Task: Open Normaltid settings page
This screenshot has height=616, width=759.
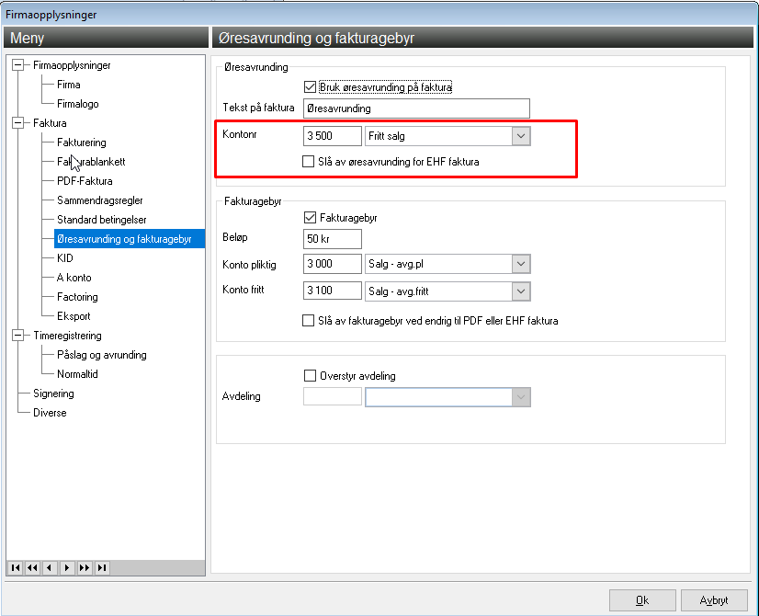Action: point(77,374)
